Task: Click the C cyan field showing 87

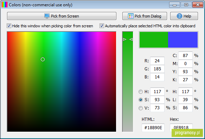Action: (185, 56)
